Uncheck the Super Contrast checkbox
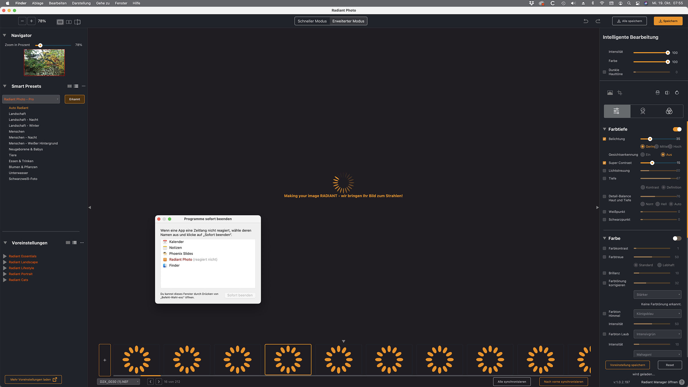This screenshot has width=688, height=387. click(605, 163)
